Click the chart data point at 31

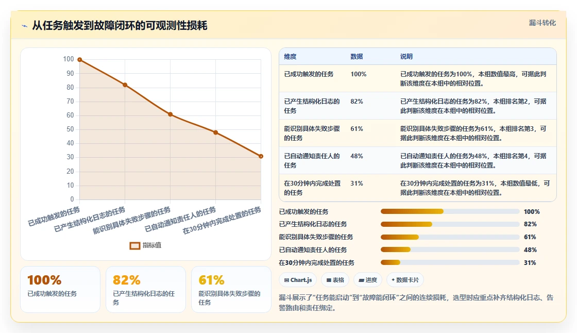(x=261, y=156)
